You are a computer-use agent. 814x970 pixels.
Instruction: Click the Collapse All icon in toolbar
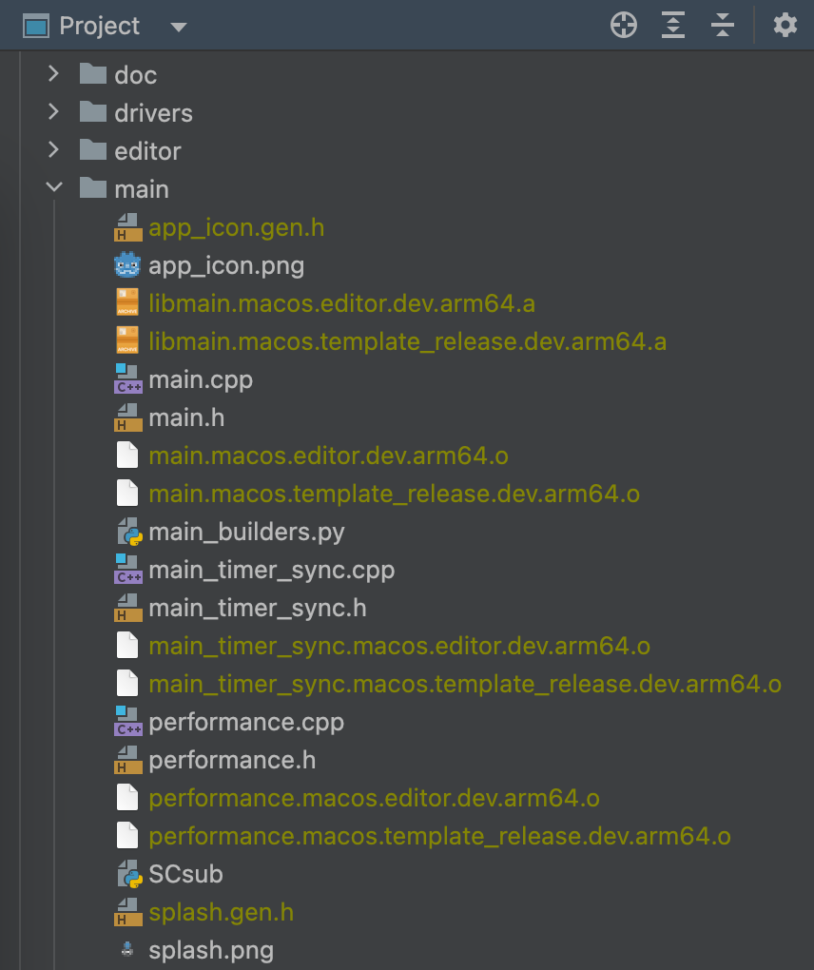pos(723,25)
